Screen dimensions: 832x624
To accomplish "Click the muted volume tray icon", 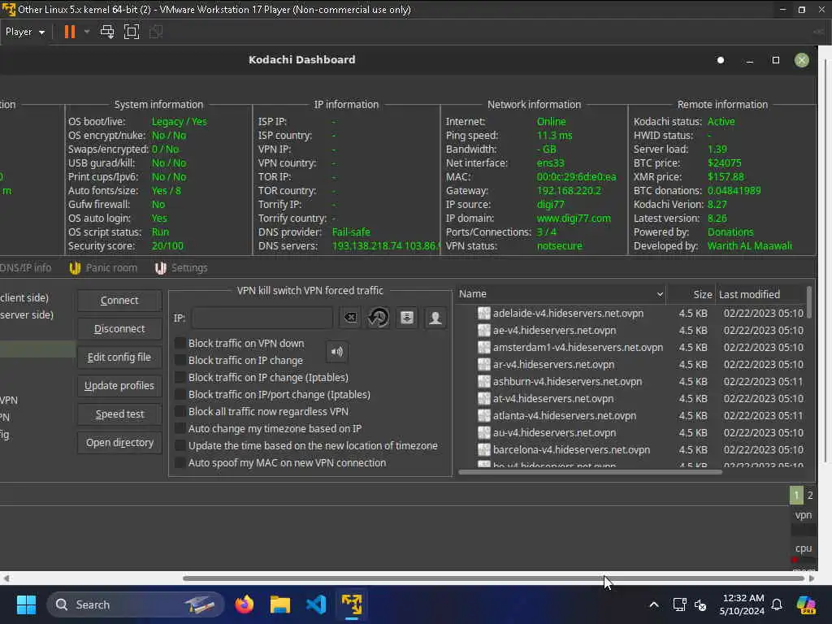I will click(700, 604).
